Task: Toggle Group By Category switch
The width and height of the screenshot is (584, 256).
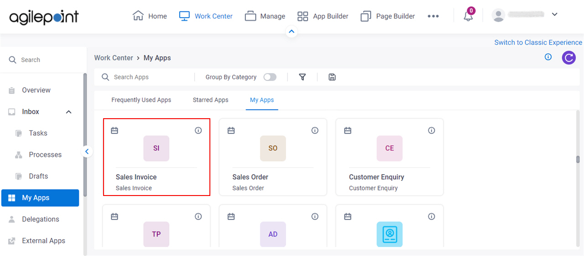Action: tap(270, 77)
